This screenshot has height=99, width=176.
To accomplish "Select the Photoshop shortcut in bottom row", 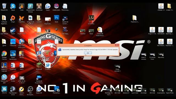I will pos(56,90).
